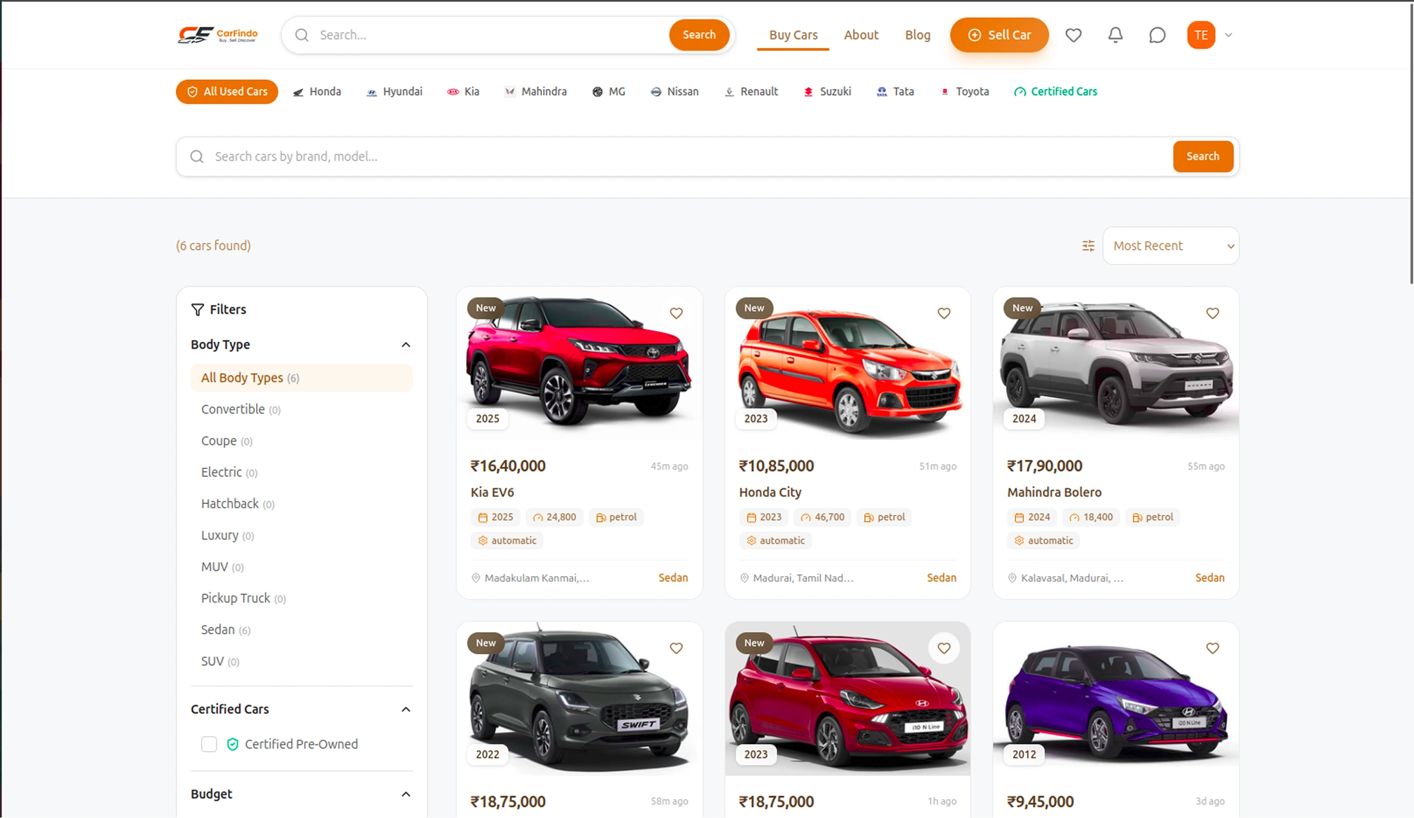The width and height of the screenshot is (1414, 818).
Task: Open notifications bell icon
Action: click(x=1115, y=35)
